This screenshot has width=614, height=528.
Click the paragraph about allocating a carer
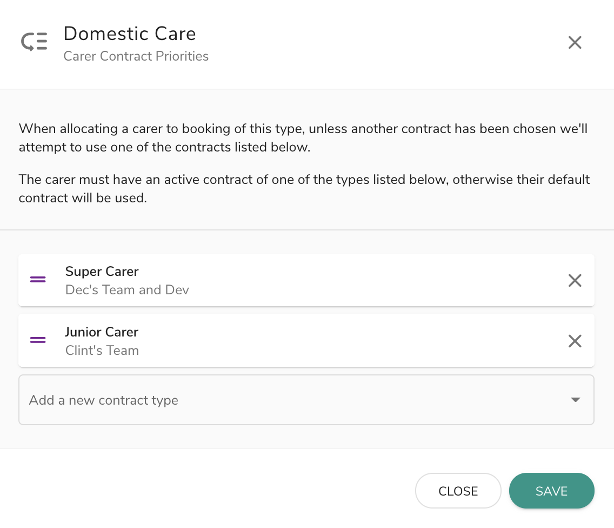303,137
